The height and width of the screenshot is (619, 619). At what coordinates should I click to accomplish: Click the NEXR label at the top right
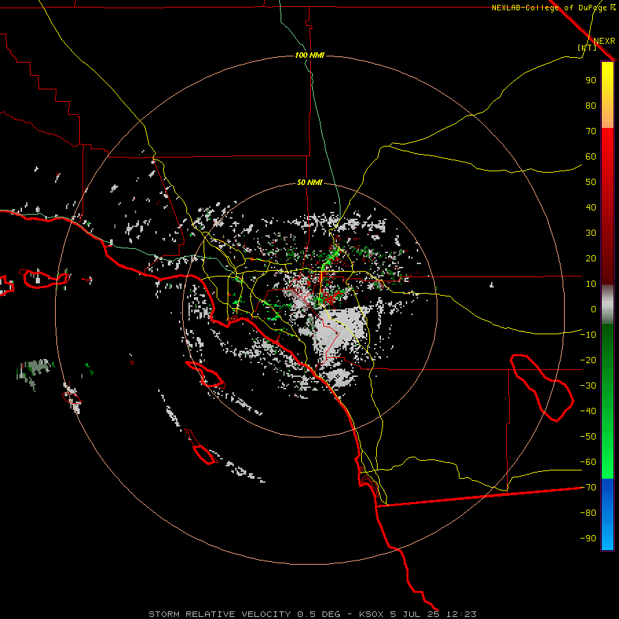pyautogui.click(x=605, y=41)
